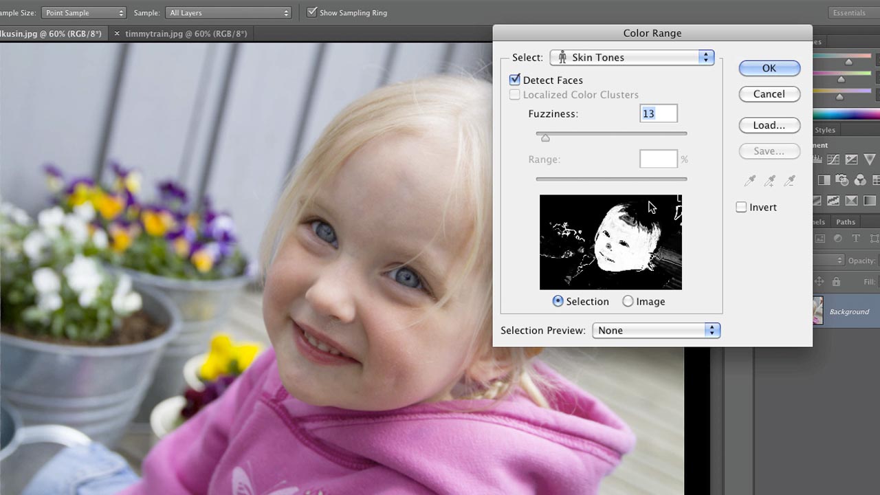This screenshot has width=880, height=495.
Task: Enable the Invert checkbox
Action: point(741,207)
